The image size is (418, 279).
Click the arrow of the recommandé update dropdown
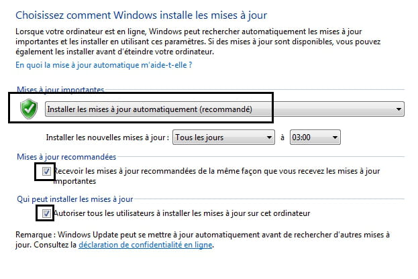tap(399, 109)
